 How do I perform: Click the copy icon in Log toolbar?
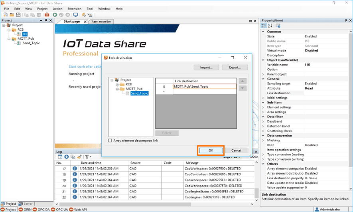[x=73, y=157]
